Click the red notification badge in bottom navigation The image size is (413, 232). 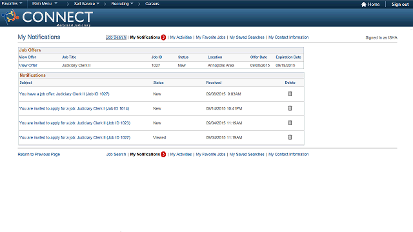tap(163, 155)
